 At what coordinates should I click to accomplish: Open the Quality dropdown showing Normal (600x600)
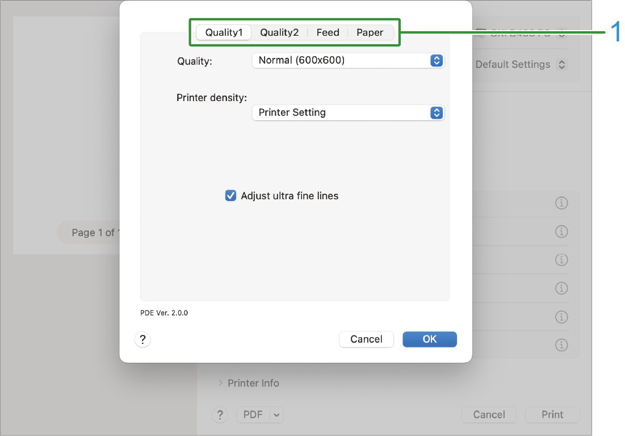(348, 61)
